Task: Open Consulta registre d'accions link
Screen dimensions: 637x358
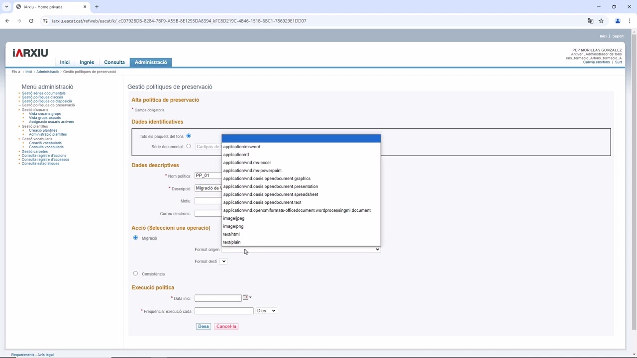Action: pos(44,156)
